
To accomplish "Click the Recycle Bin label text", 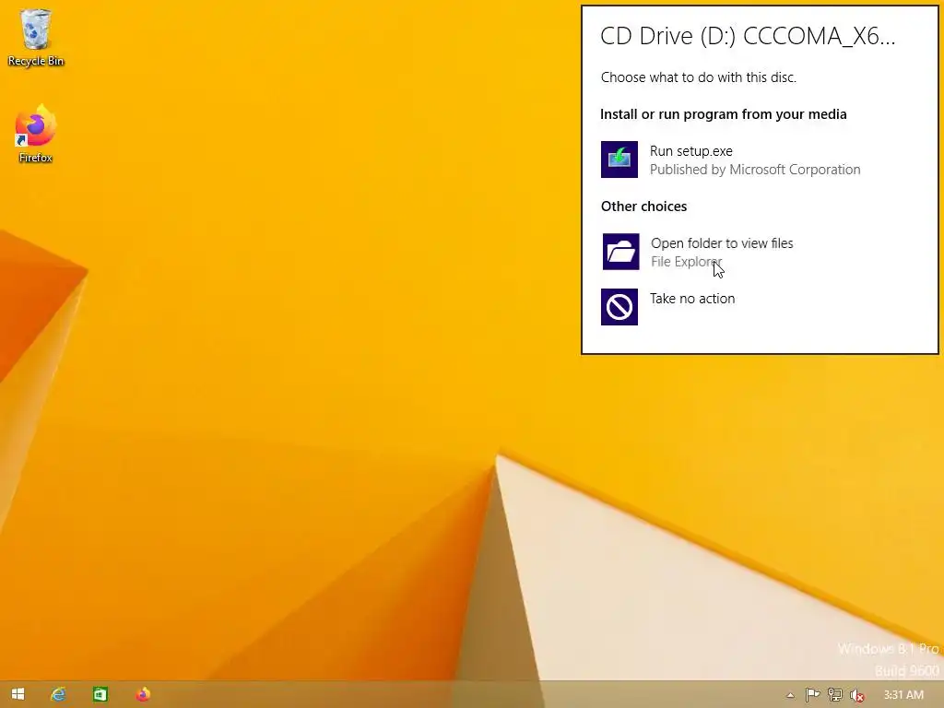I will pos(36,61).
